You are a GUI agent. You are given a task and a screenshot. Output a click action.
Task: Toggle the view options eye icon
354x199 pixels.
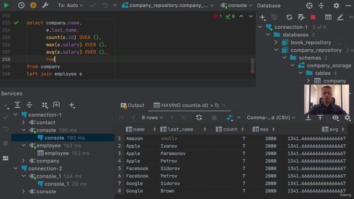click(336, 118)
